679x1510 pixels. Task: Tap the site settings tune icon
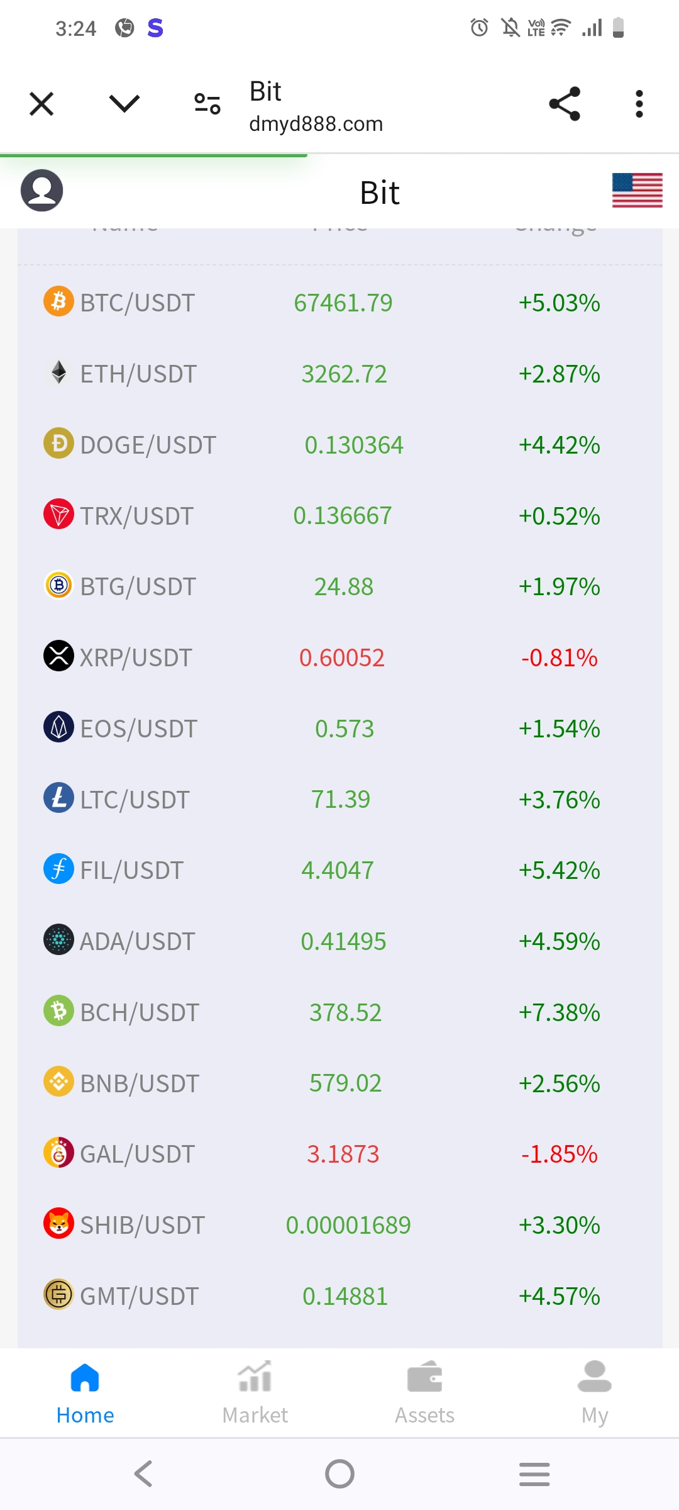click(x=207, y=104)
